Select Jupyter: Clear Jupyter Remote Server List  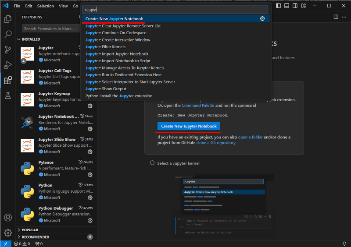pos(176,26)
